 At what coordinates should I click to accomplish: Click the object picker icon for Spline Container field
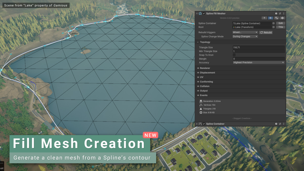click(x=273, y=23)
